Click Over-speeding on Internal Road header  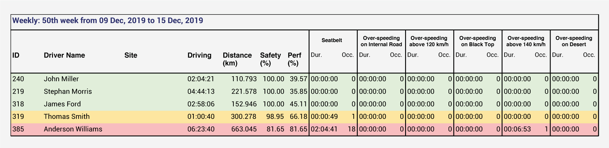click(x=381, y=41)
